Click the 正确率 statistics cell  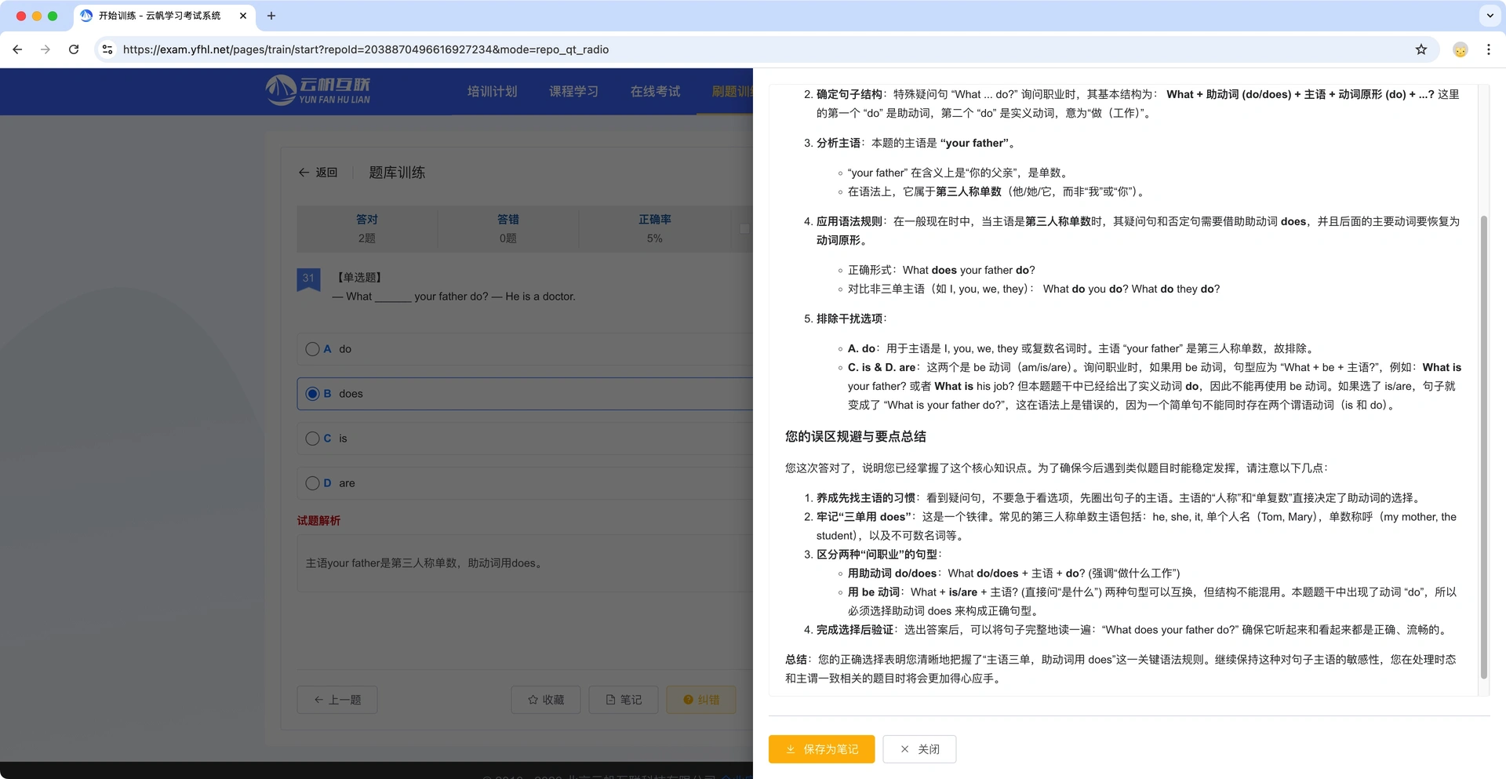(x=655, y=228)
